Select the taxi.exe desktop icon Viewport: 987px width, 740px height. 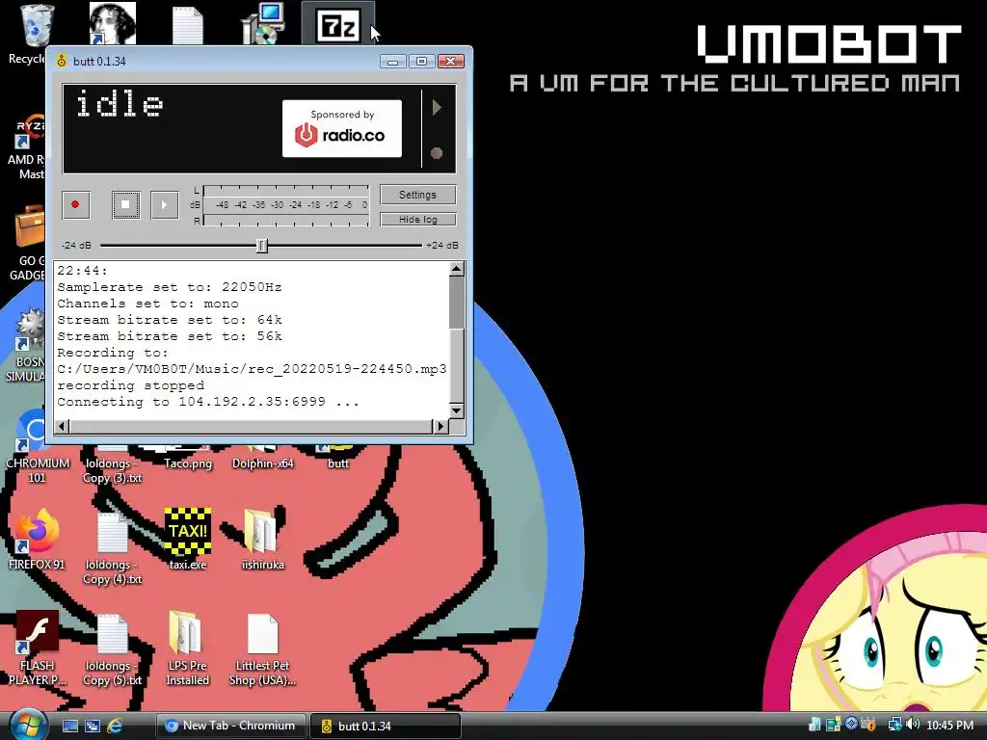pos(188,540)
